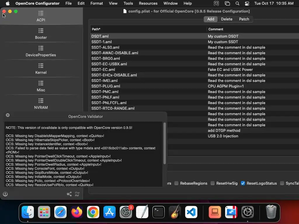Close the OpenCore Validator panel
This screenshot has height=224, width=299.
[x=8, y=115]
